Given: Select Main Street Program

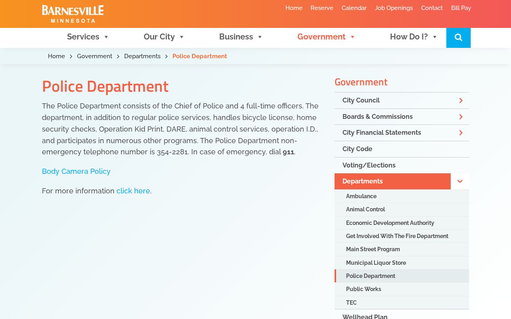Looking at the screenshot, I should [402, 249].
